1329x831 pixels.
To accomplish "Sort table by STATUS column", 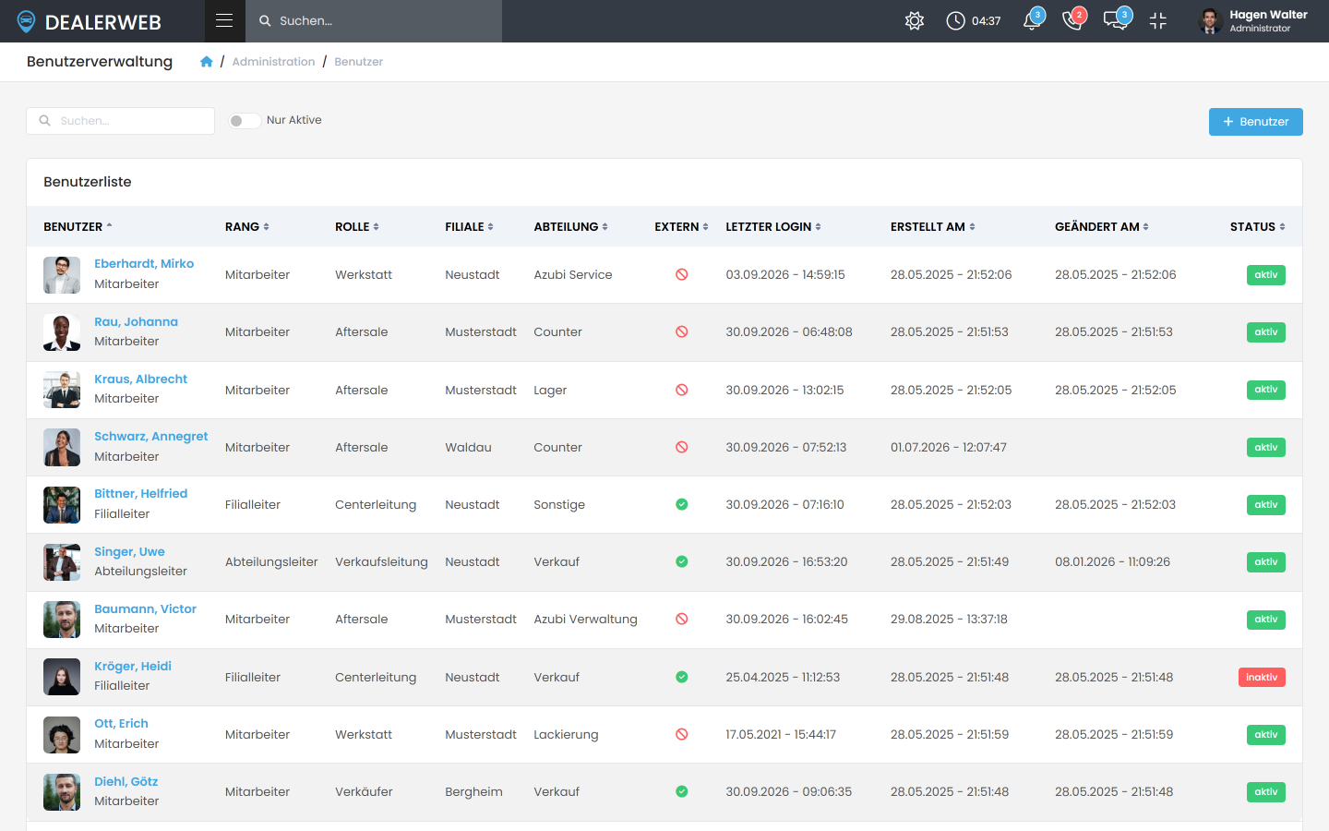I will (x=1257, y=226).
